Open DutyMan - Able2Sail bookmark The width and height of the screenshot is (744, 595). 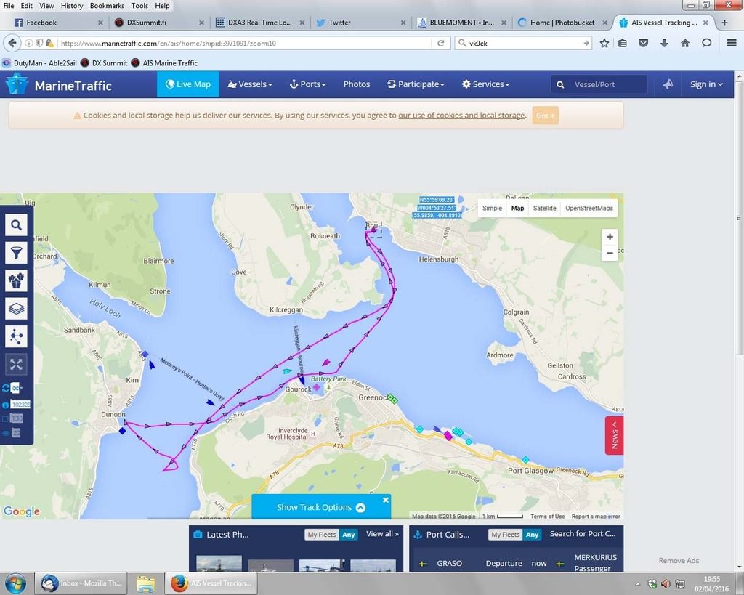[40, 63]
